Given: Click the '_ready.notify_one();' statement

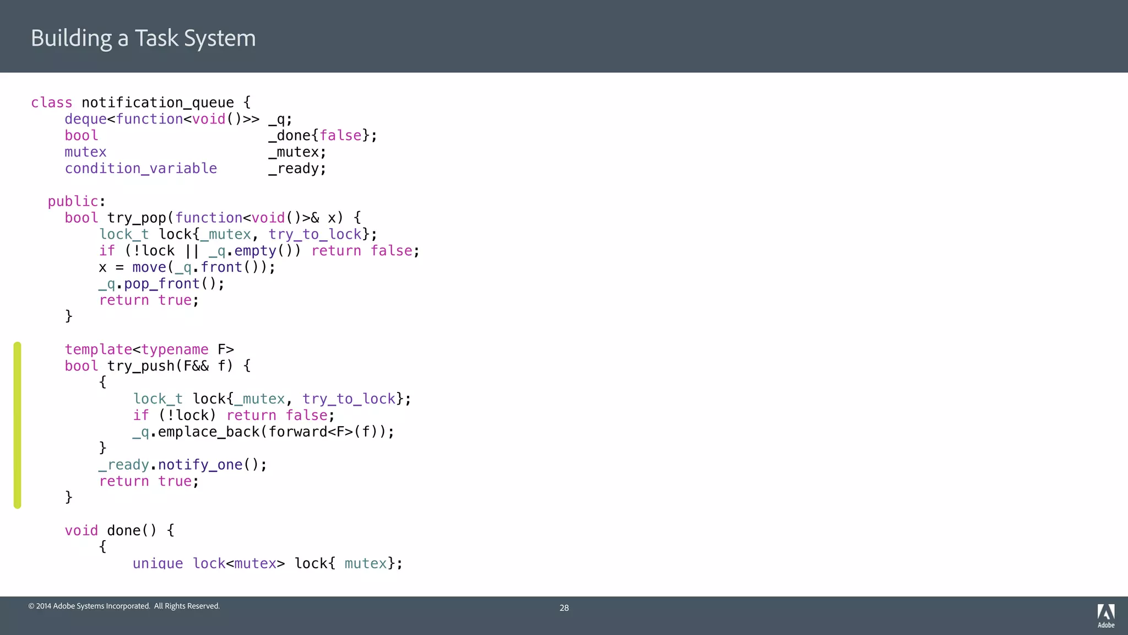Looking at the screenshot, I should (x=183, y=465).
